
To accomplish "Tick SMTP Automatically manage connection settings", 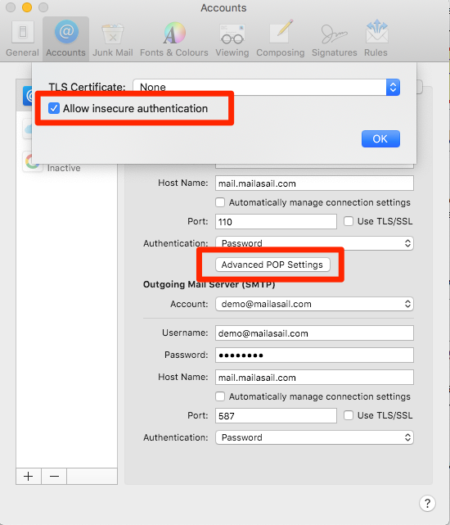I will 220,396.
